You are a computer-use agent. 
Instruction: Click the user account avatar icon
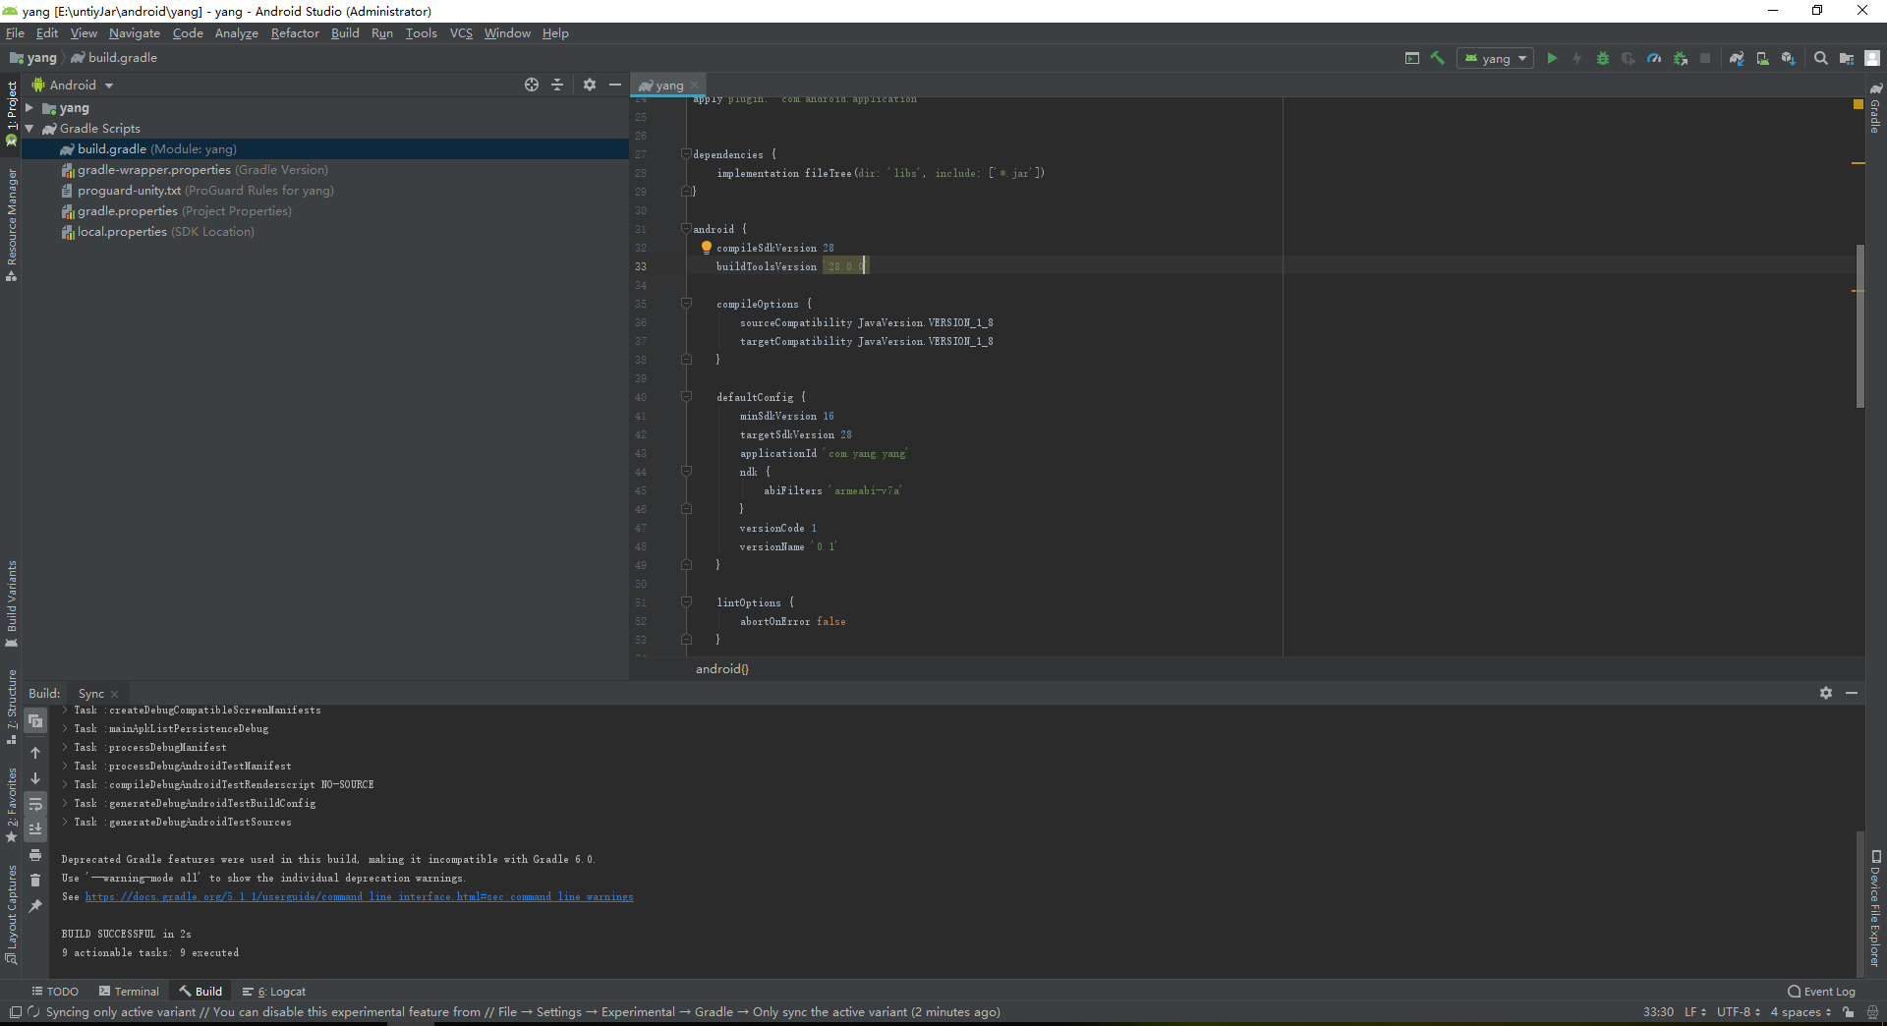tap(1872, 58)
